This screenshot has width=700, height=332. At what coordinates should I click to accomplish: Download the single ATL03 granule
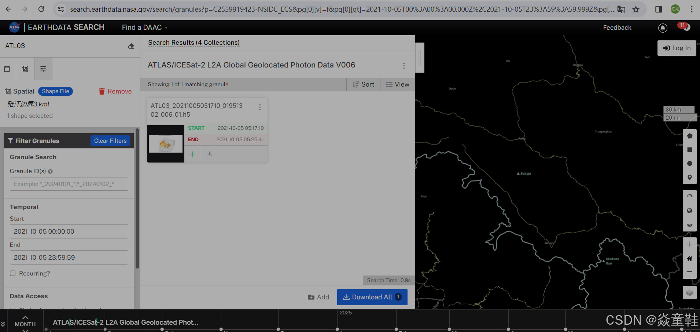coord(209,154)
